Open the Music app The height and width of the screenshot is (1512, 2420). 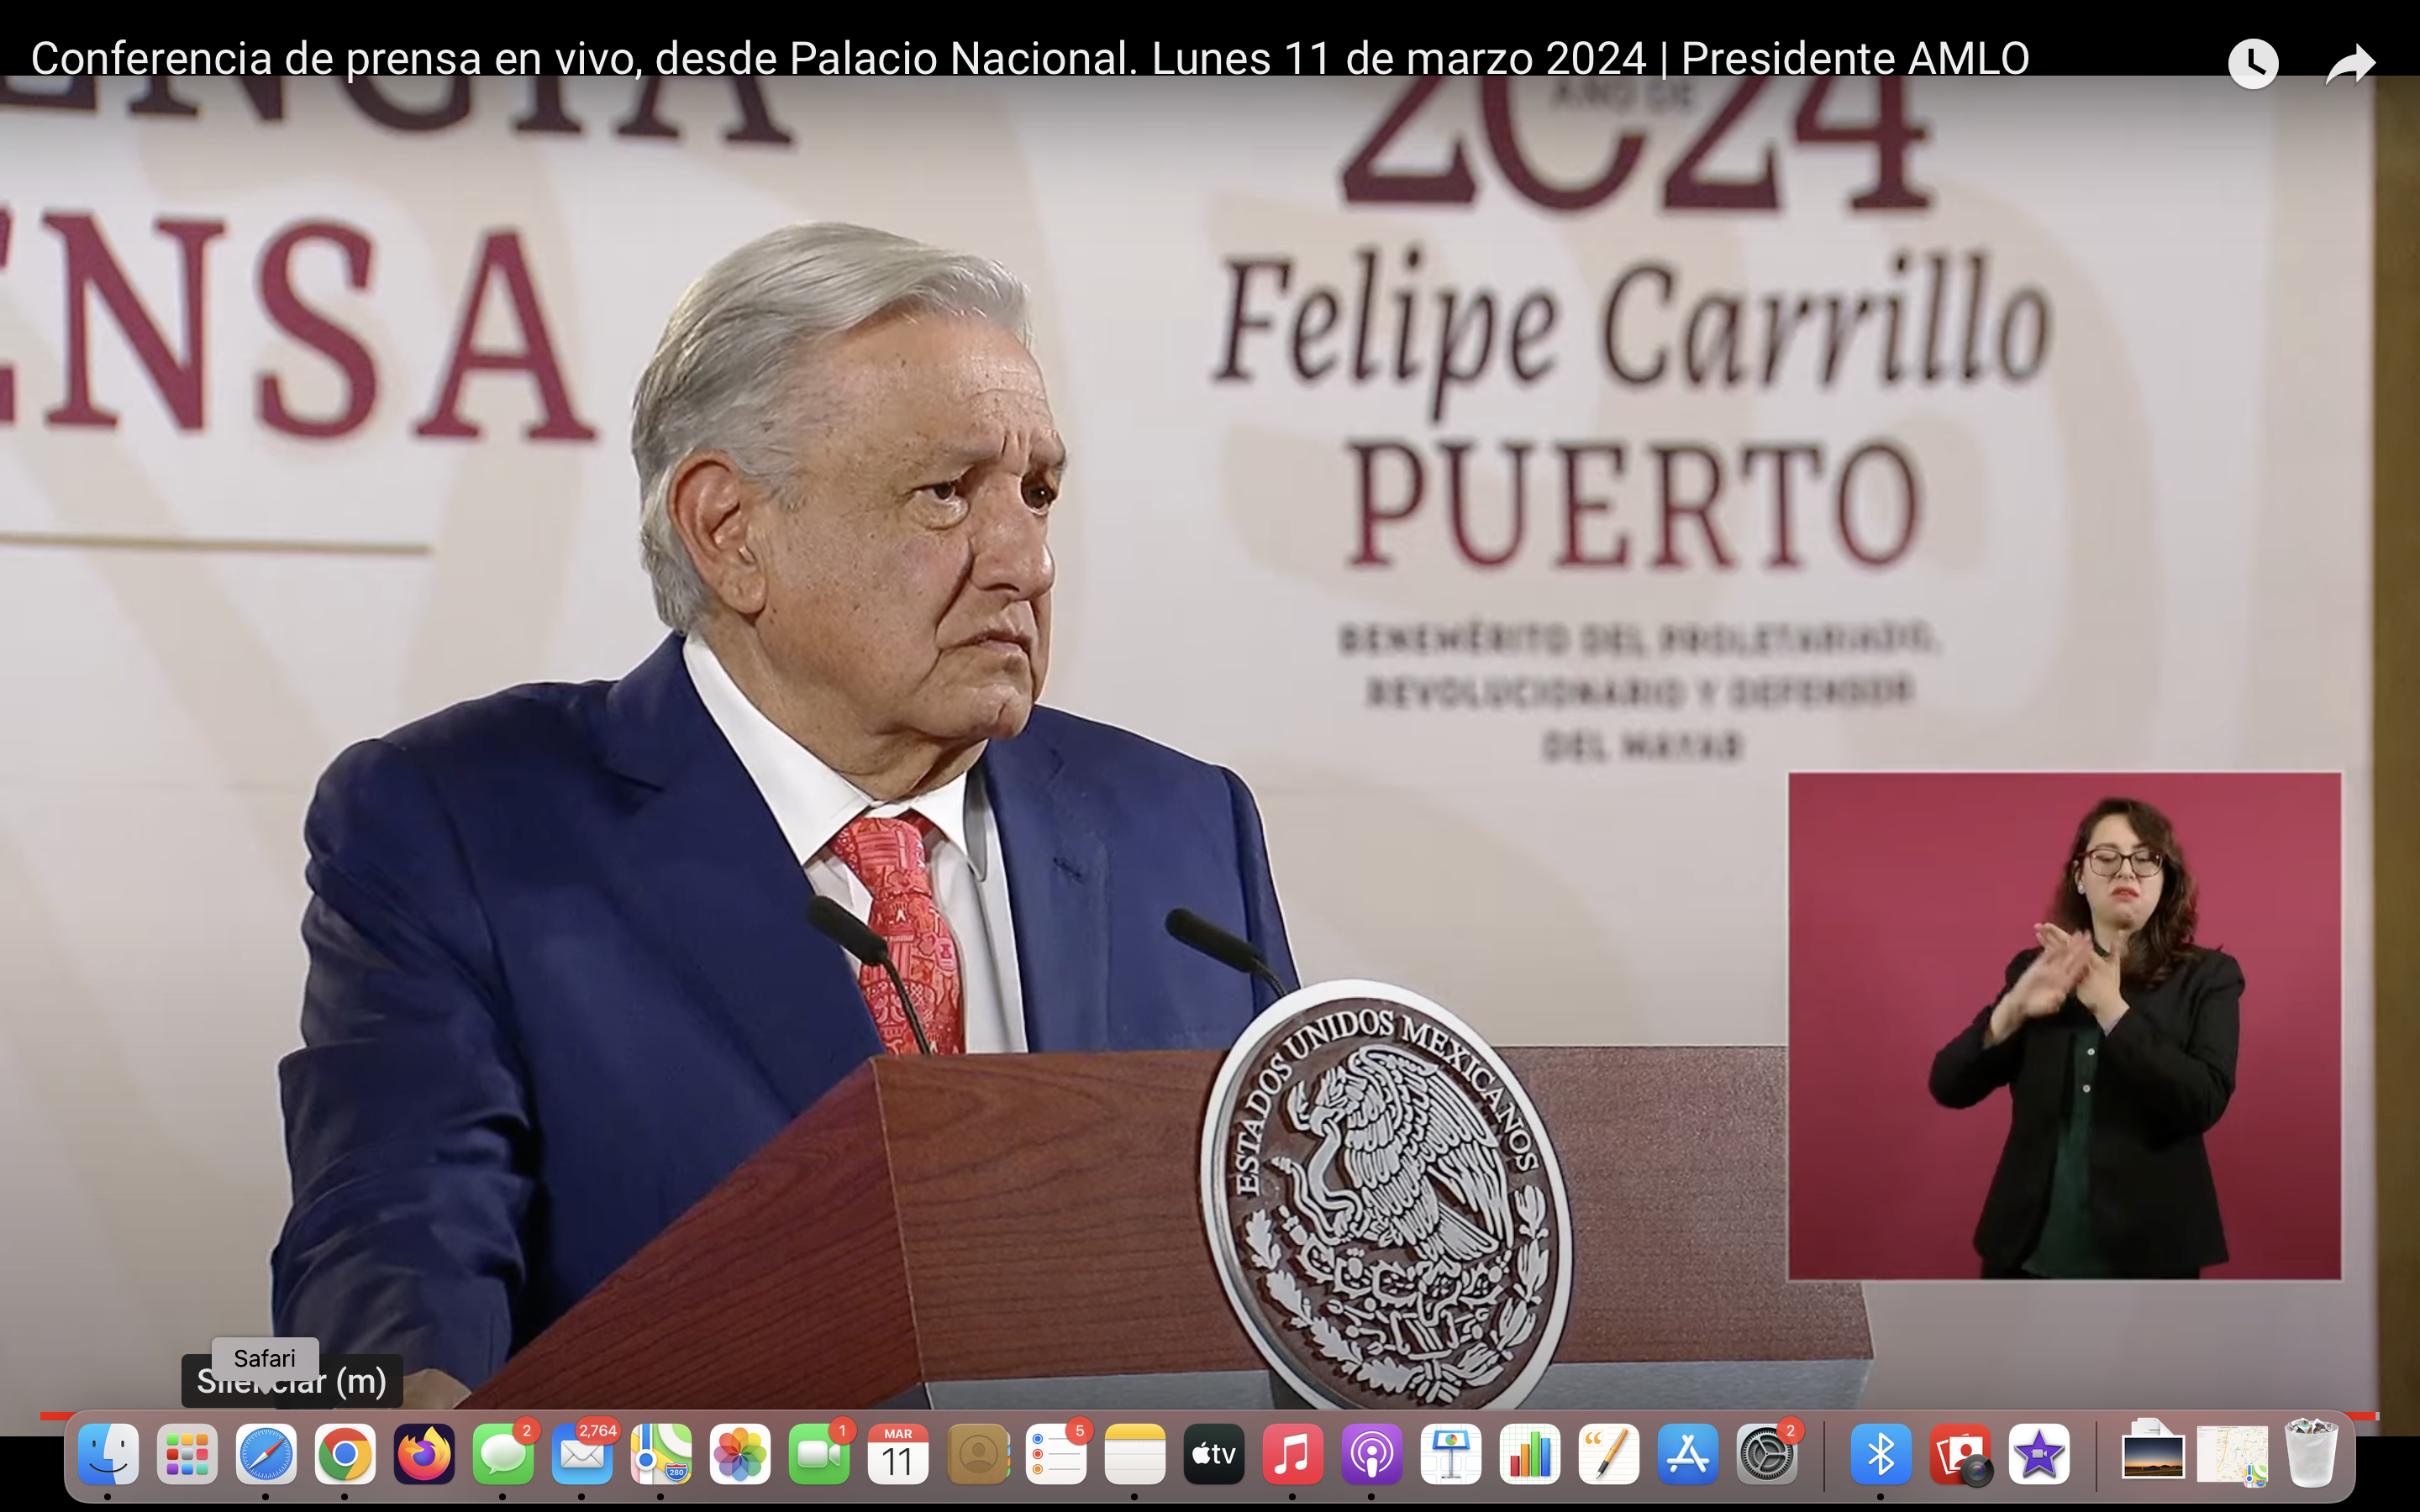coord(1293,1454)
